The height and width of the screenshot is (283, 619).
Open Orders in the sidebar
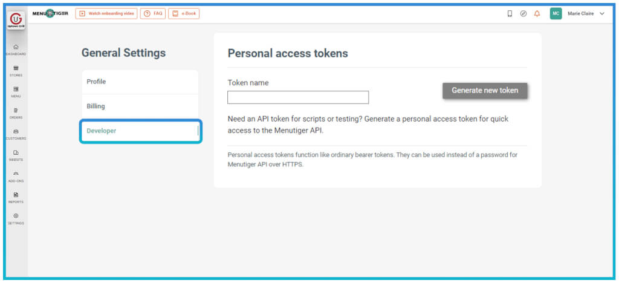16,112
